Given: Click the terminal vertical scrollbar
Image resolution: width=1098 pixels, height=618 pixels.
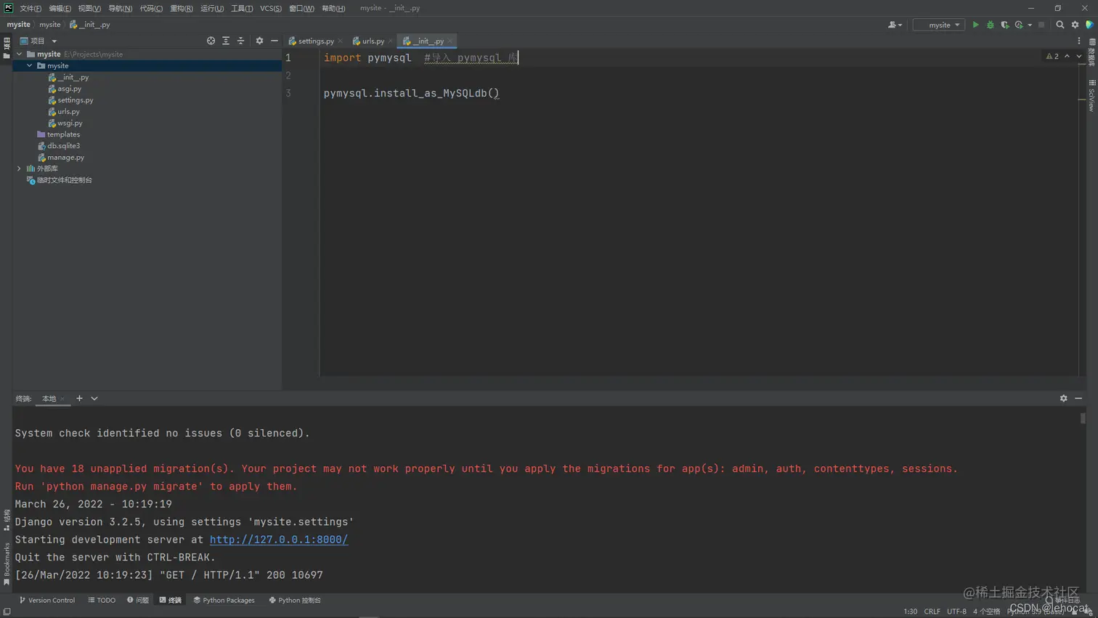Looking at the screenshot, I should click(1083, 419).
